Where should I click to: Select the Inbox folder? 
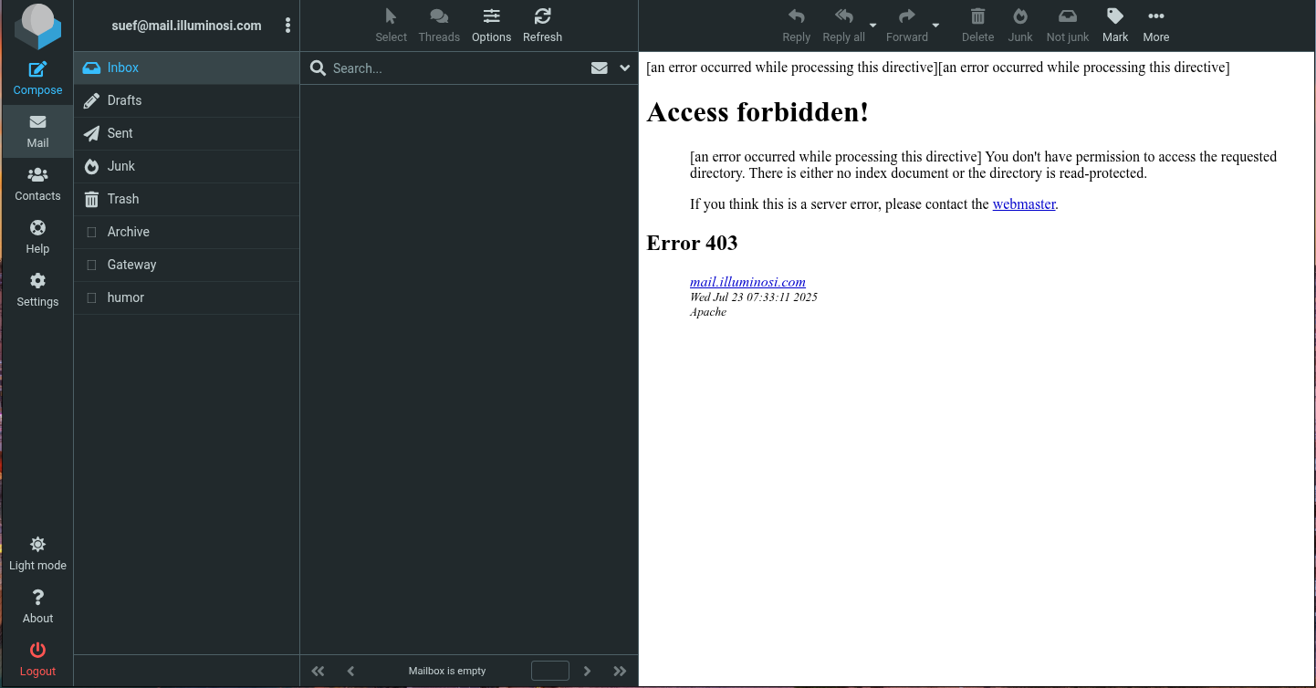click(186, 68)
